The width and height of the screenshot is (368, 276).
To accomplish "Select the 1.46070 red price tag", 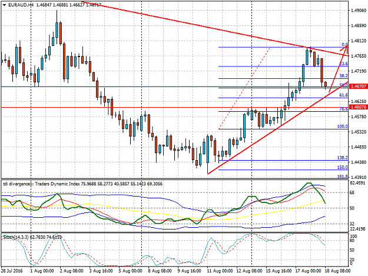I will click(x=358, y=107).
